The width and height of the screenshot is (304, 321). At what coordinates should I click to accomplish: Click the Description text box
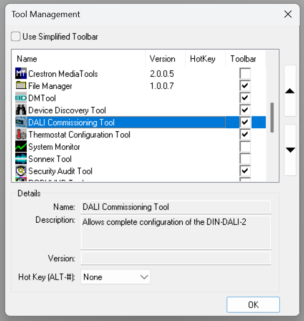click(x=176, y=232)
